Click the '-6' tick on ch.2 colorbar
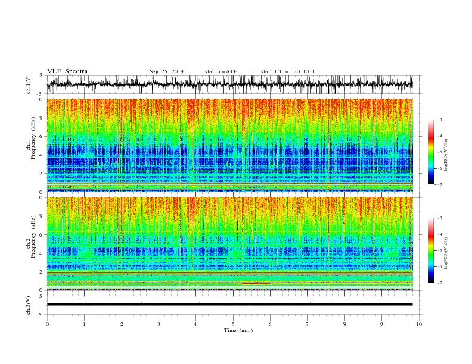 click(440, 266)
